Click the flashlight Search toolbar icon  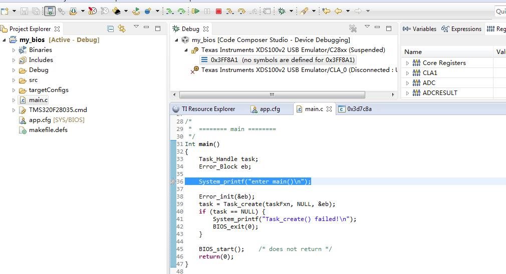pos(304,11)
